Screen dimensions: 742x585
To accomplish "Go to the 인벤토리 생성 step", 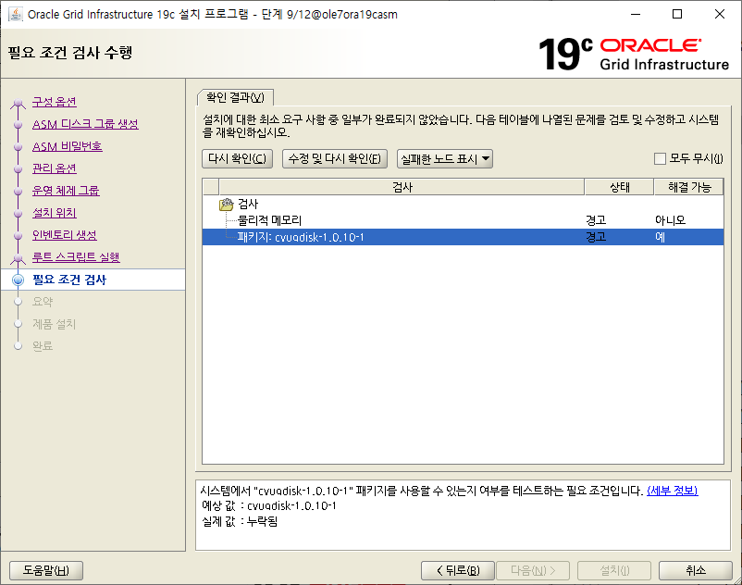I will tap(65, 235).
